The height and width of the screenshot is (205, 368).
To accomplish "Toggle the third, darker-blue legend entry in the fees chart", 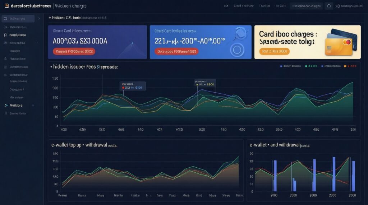I will [331, 66].
